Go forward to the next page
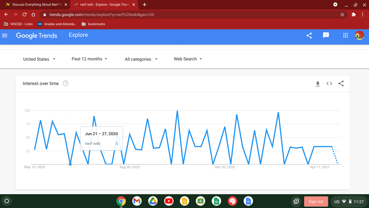This screenshot has width=369, height=208. coord(15,15)
